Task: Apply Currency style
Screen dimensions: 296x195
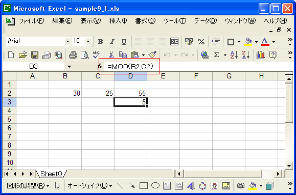Action: (189, 42)
